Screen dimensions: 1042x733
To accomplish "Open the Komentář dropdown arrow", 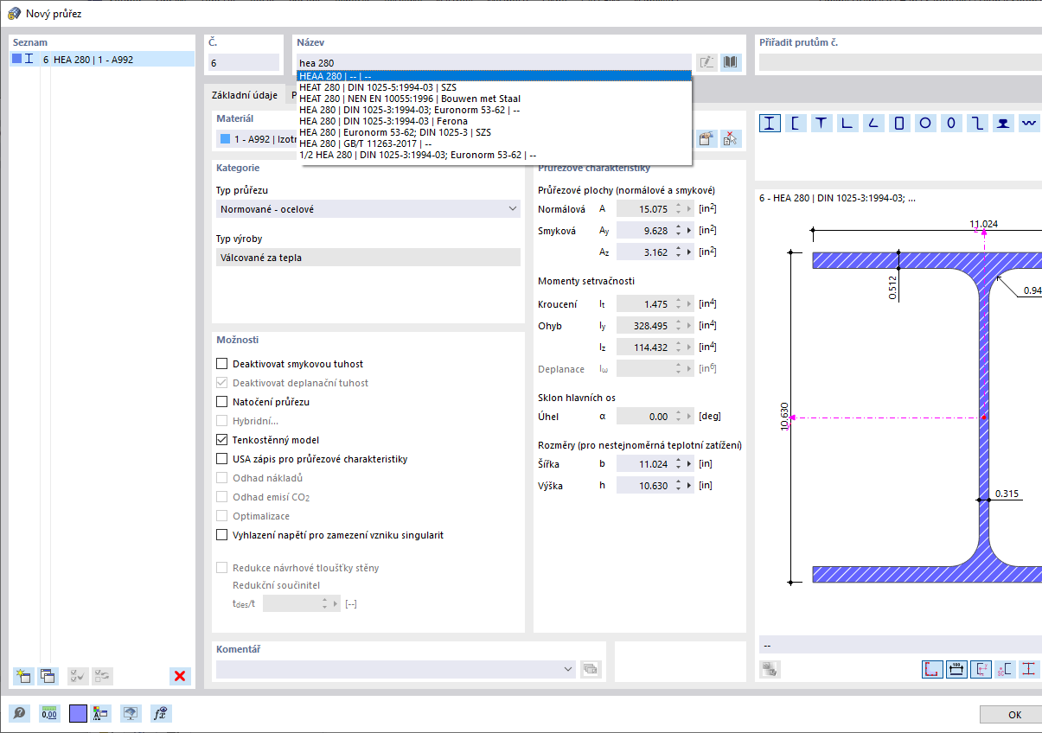I will [x=567, y=668].
